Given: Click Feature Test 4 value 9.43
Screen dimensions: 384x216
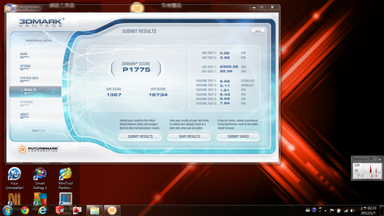Looking at the screenshot, I should coord(224,95).
